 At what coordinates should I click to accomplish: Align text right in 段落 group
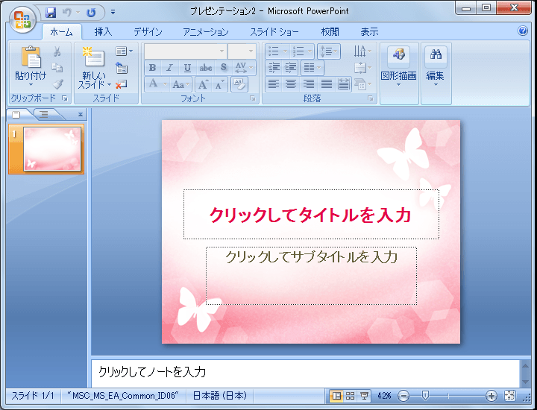point(309,83)
